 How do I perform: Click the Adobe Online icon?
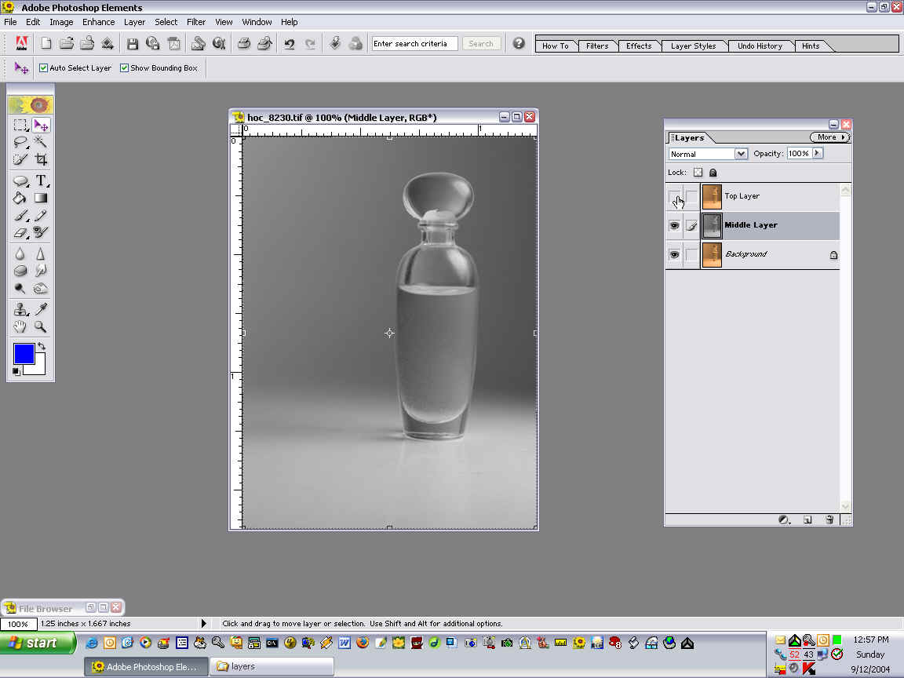tap(21, 43)
